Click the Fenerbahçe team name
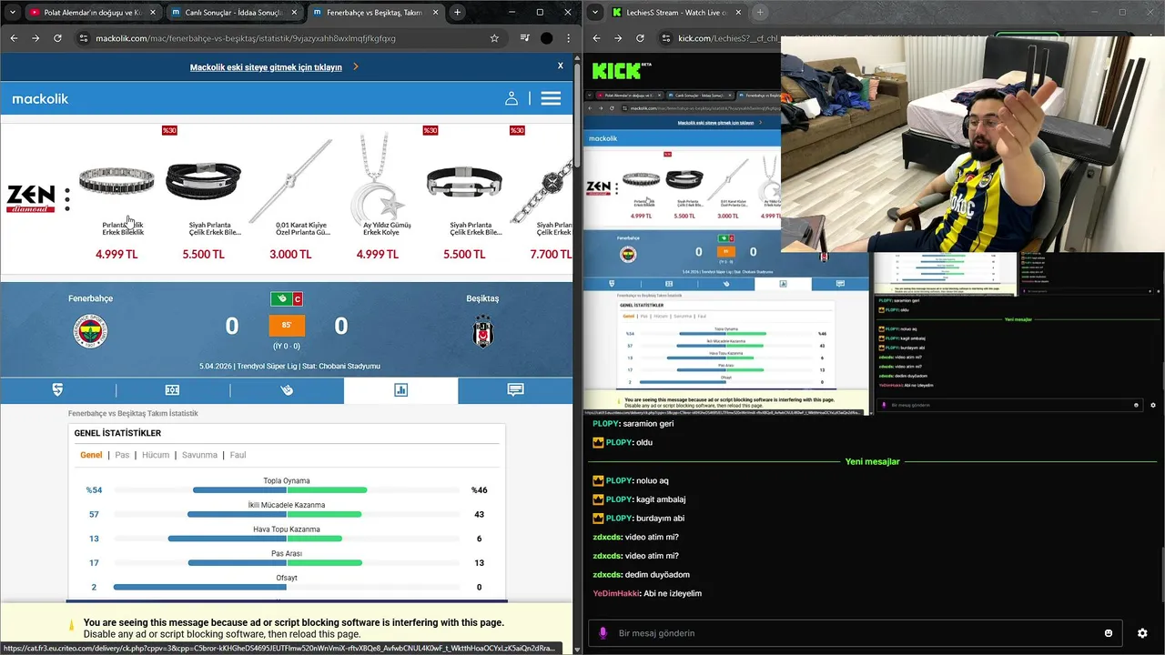 [x=90, y=298]
